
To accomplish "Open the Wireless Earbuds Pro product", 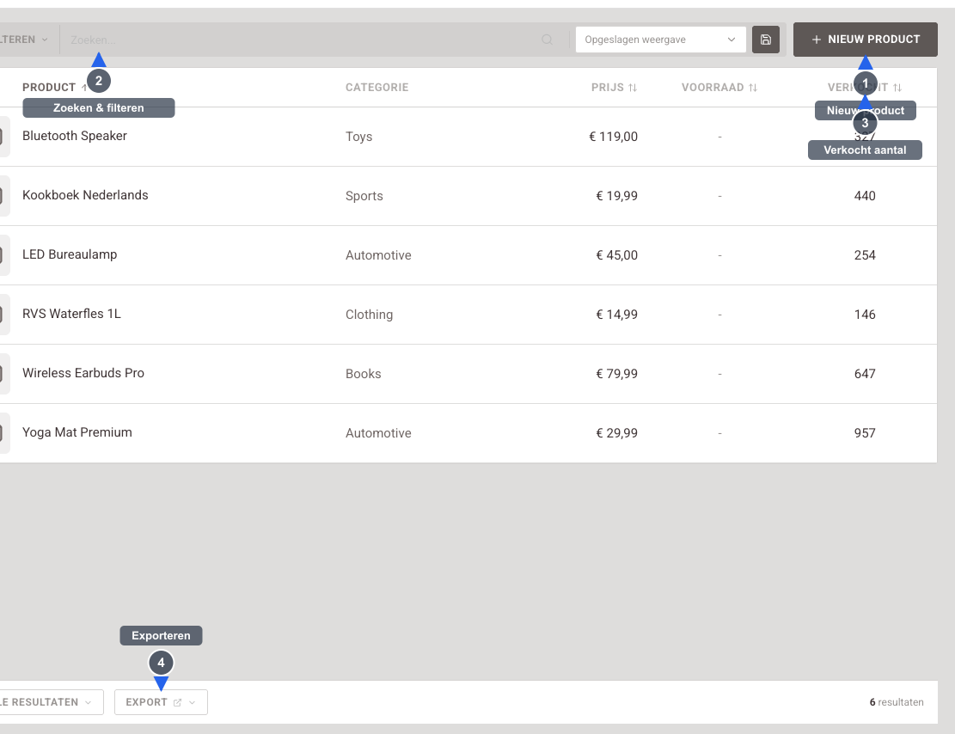I will (83, 373).
